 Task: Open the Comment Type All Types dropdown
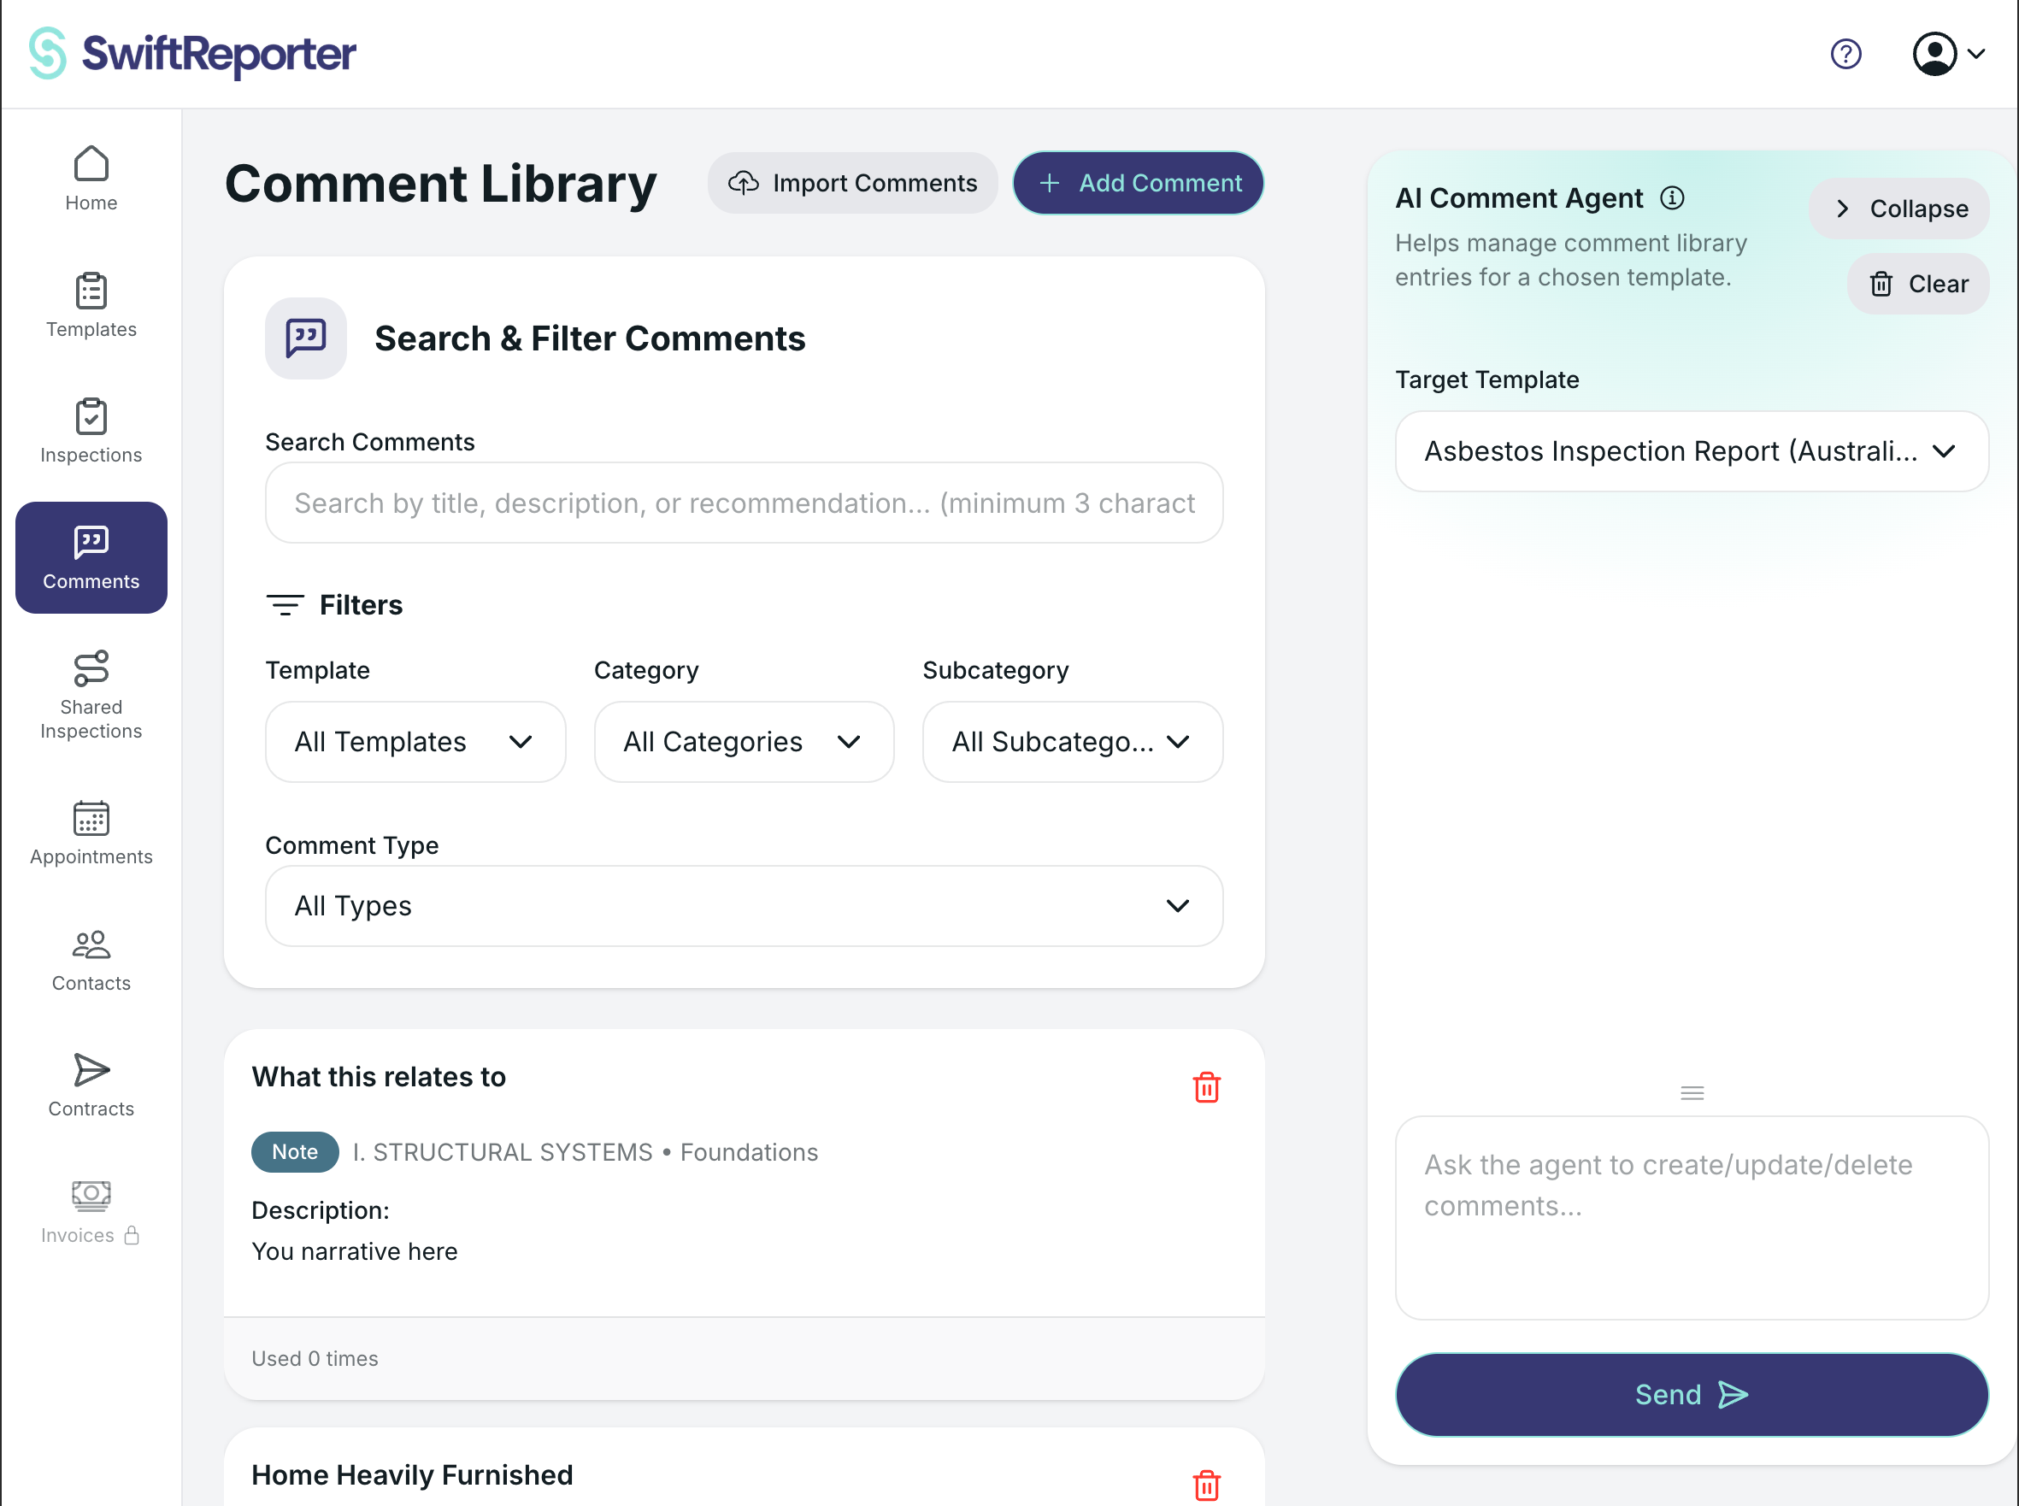coord(743,906)
